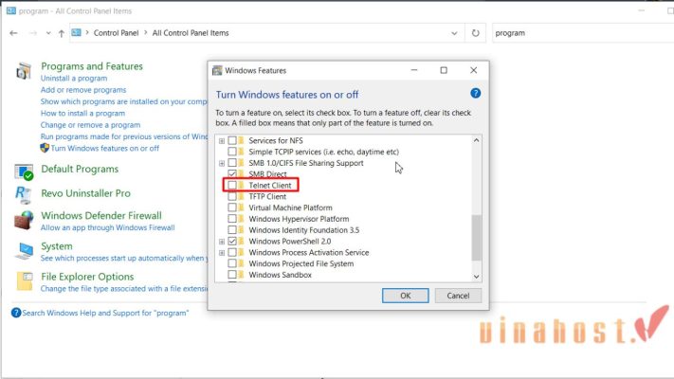Expand Windows Process Activation Service node
The width and height of the screenshot is (674, 379).
pos(222,253)
